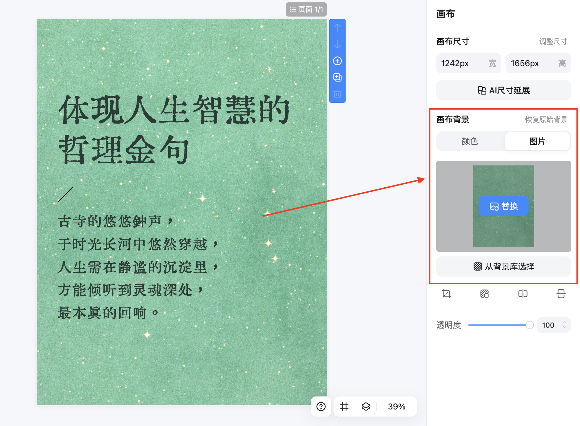Flip the canvas background vertically

(561, 294)
